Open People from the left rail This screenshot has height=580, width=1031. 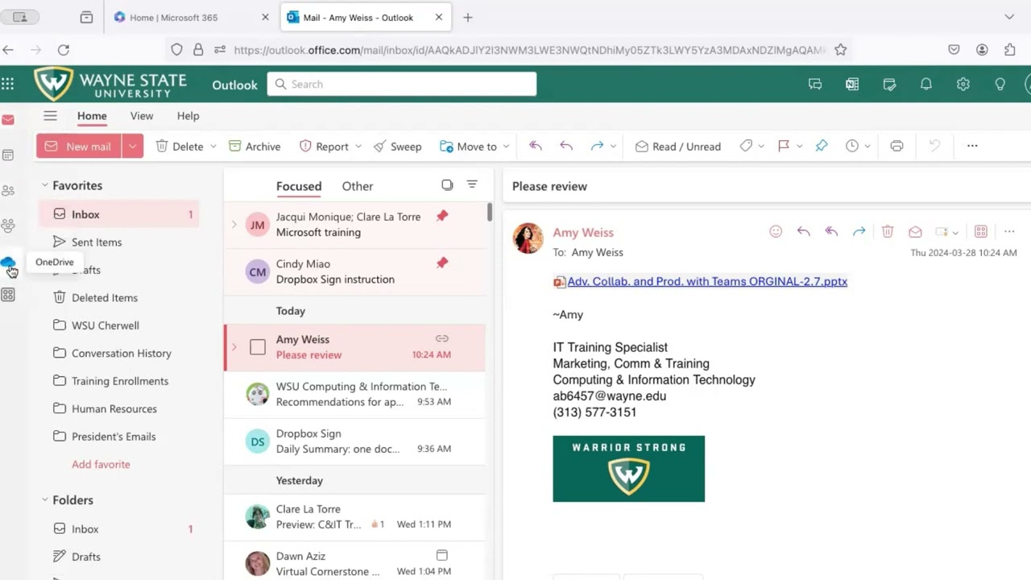coord(8,191)
